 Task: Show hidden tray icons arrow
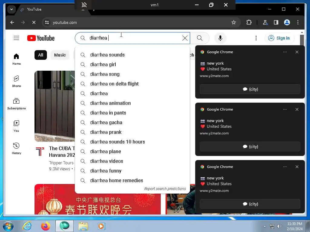tap(265, 226)
